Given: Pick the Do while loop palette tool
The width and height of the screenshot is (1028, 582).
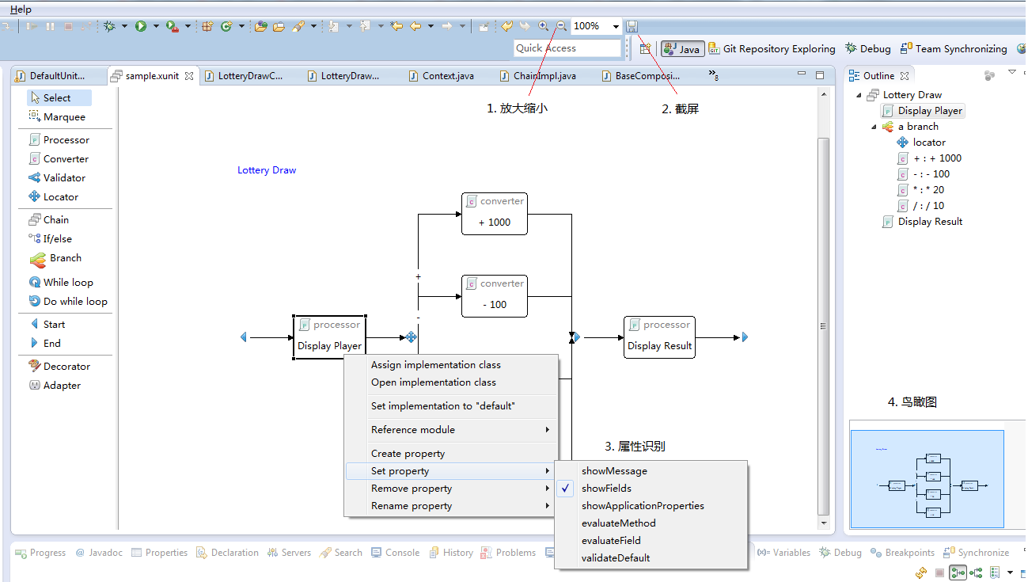Looking at the screenshot, I should pos(67,301).
